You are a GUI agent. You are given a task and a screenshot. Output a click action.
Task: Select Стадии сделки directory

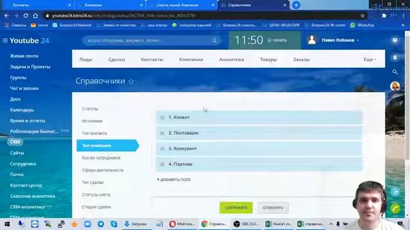pos(96,207)
